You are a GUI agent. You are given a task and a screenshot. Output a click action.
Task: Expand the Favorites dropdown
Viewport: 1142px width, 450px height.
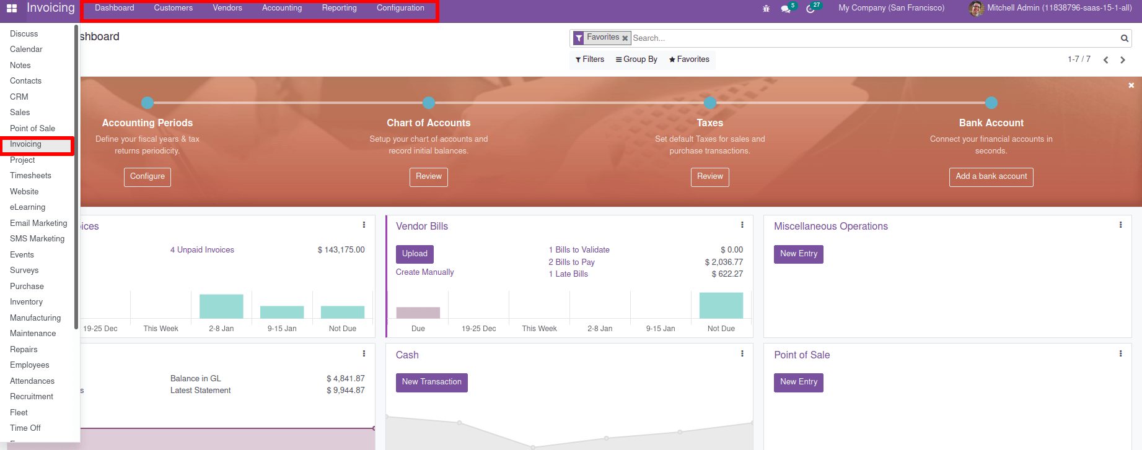(689, 59)
